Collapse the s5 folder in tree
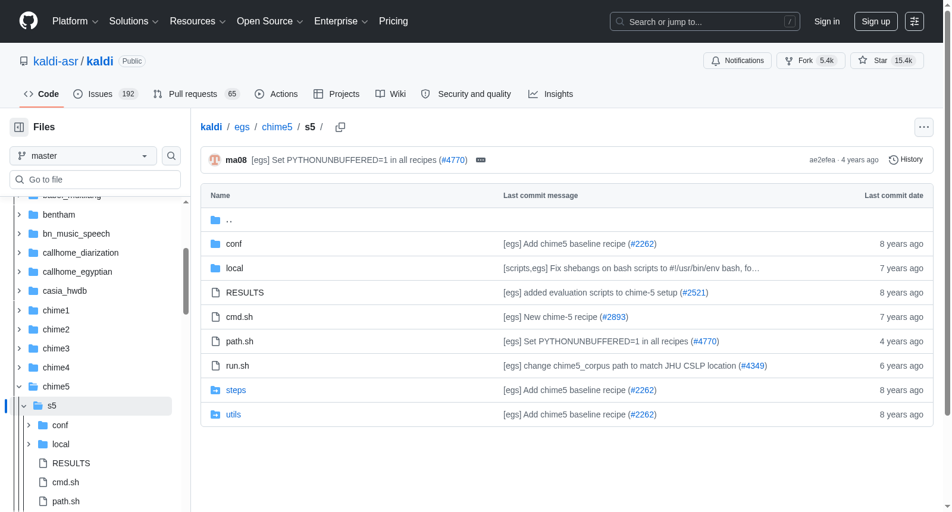Image resolution: width=952 pixels, height=512 pixels. [x=24, y=406]
